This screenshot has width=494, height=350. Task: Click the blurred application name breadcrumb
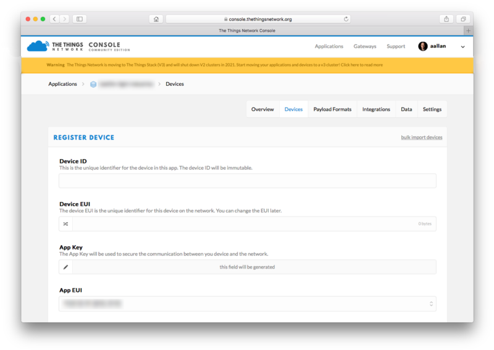127,84
